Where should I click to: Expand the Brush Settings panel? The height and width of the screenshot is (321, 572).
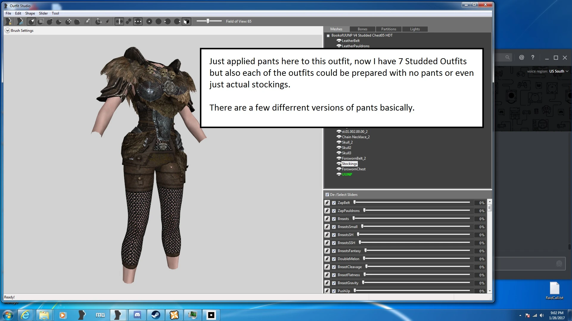(8, 31)
